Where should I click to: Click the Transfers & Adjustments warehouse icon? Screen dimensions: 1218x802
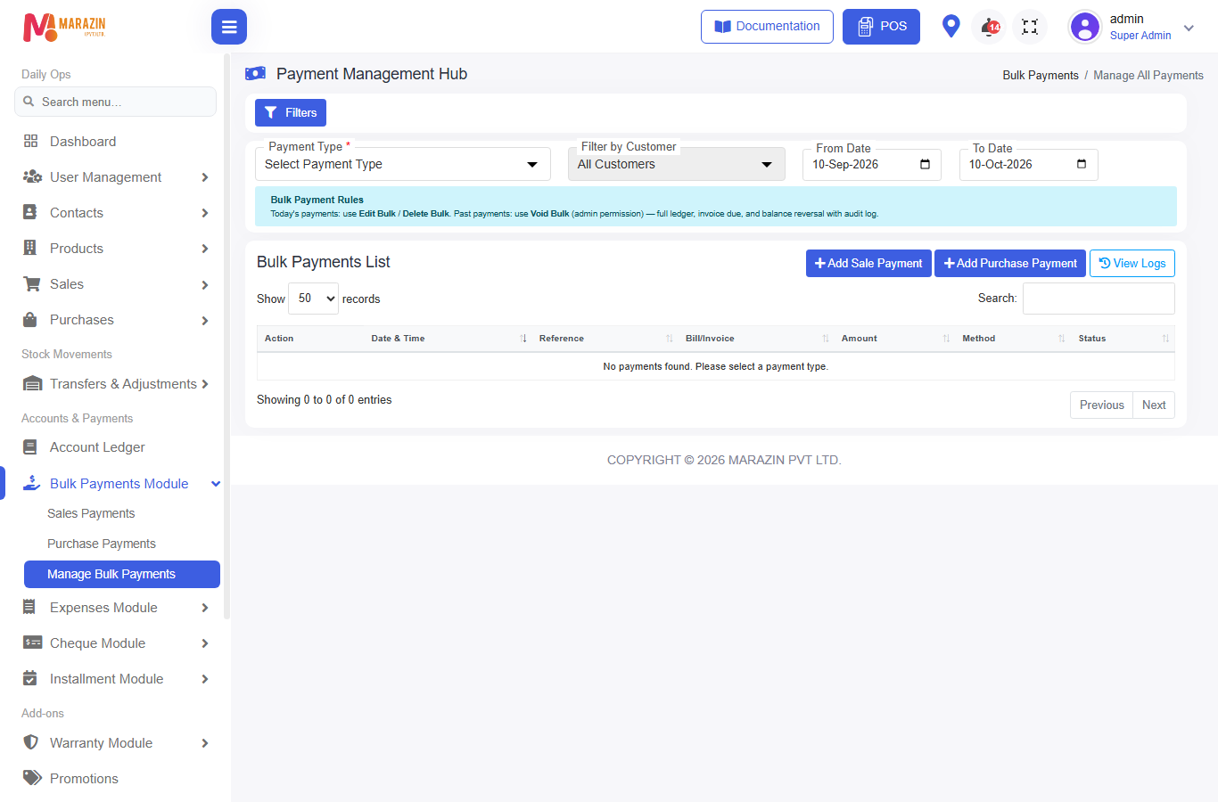[x=32, y=384]
